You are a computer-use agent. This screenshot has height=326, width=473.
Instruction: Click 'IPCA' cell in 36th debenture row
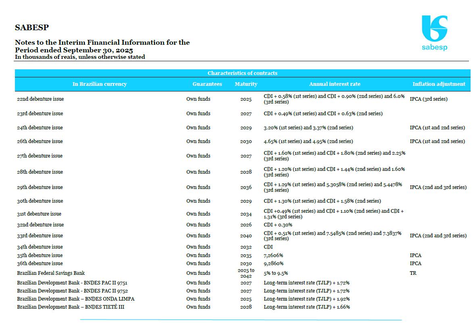[x=415, y=263]
